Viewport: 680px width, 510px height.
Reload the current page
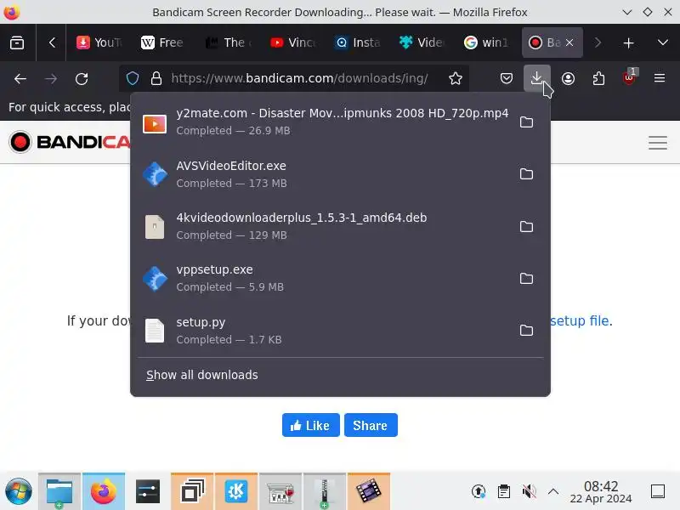(x=82, y=78)
